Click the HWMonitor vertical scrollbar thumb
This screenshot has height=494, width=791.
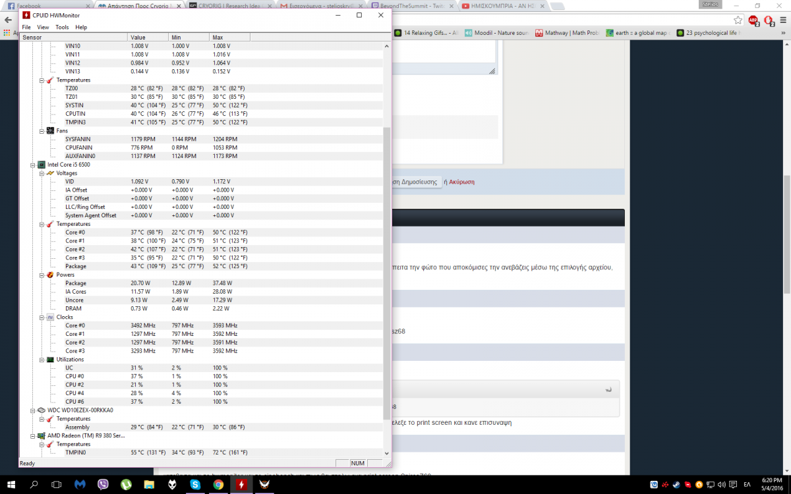[386, 273]
